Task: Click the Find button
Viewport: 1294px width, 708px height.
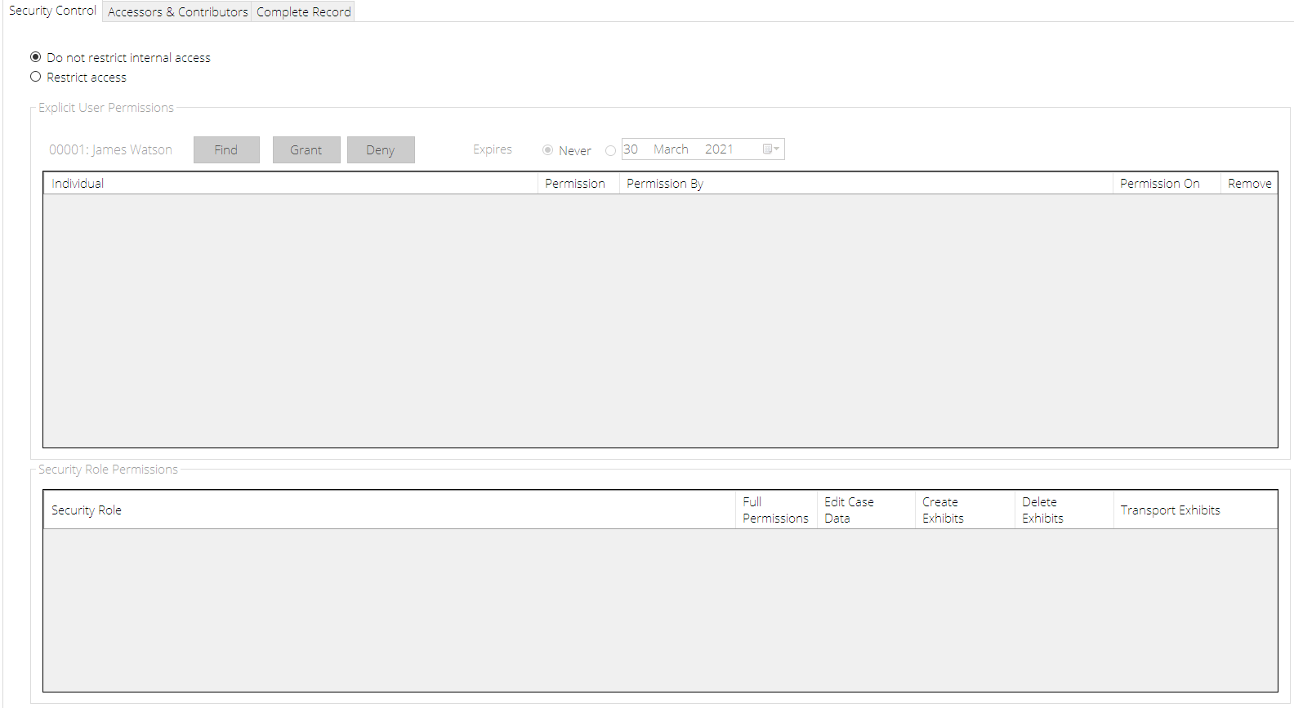Action: point(226,149)
